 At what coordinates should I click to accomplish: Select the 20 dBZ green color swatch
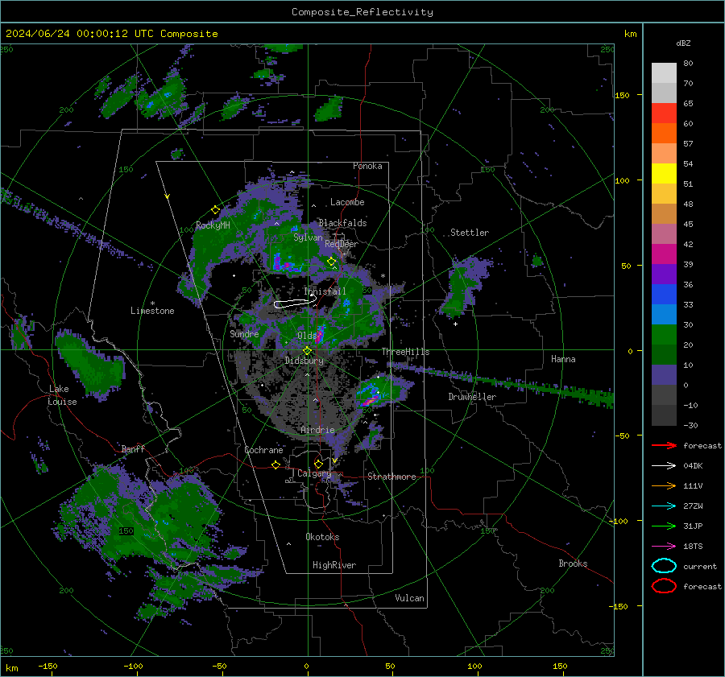point(664,335)
